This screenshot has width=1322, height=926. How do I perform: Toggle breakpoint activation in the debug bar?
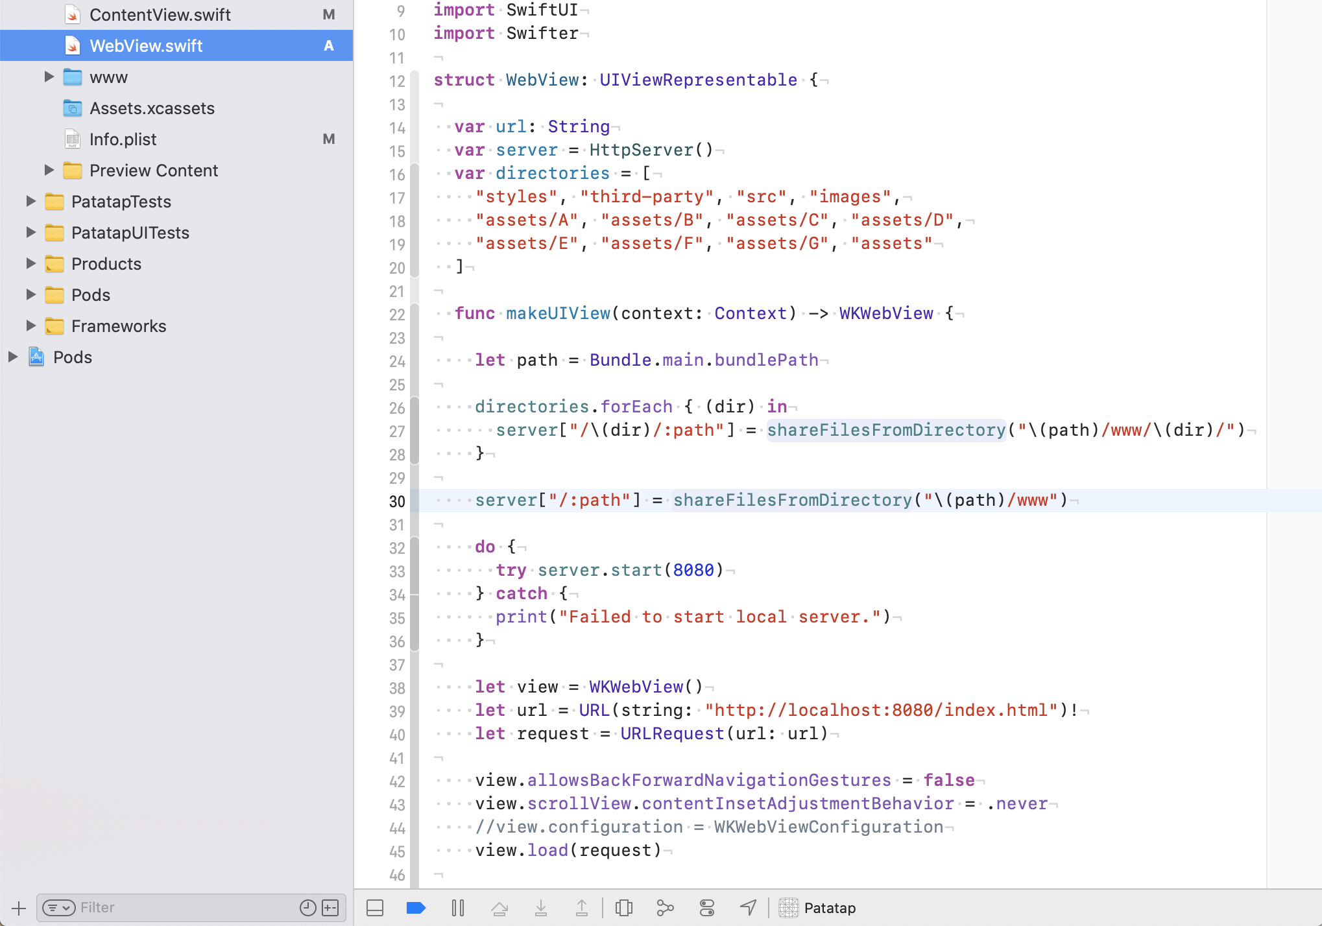417,907
